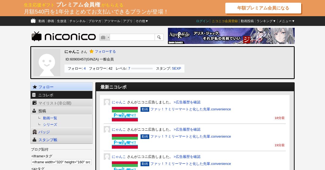Screen dimensions: 325x170
Task: Click the スタンプ帳 stamp icon in sidebar
Action: [34, 140]
